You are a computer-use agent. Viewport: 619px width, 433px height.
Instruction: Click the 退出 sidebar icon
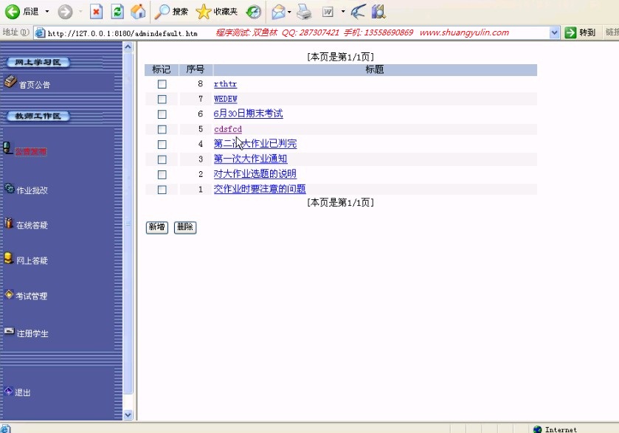tap(8, 391)
